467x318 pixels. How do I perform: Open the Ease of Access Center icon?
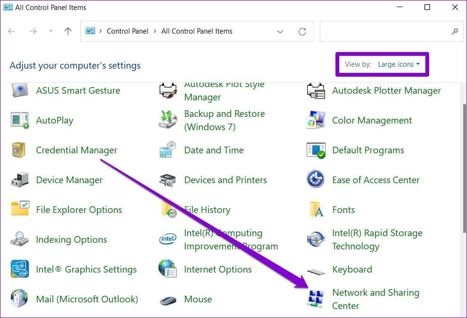click(x=316, y=179)
